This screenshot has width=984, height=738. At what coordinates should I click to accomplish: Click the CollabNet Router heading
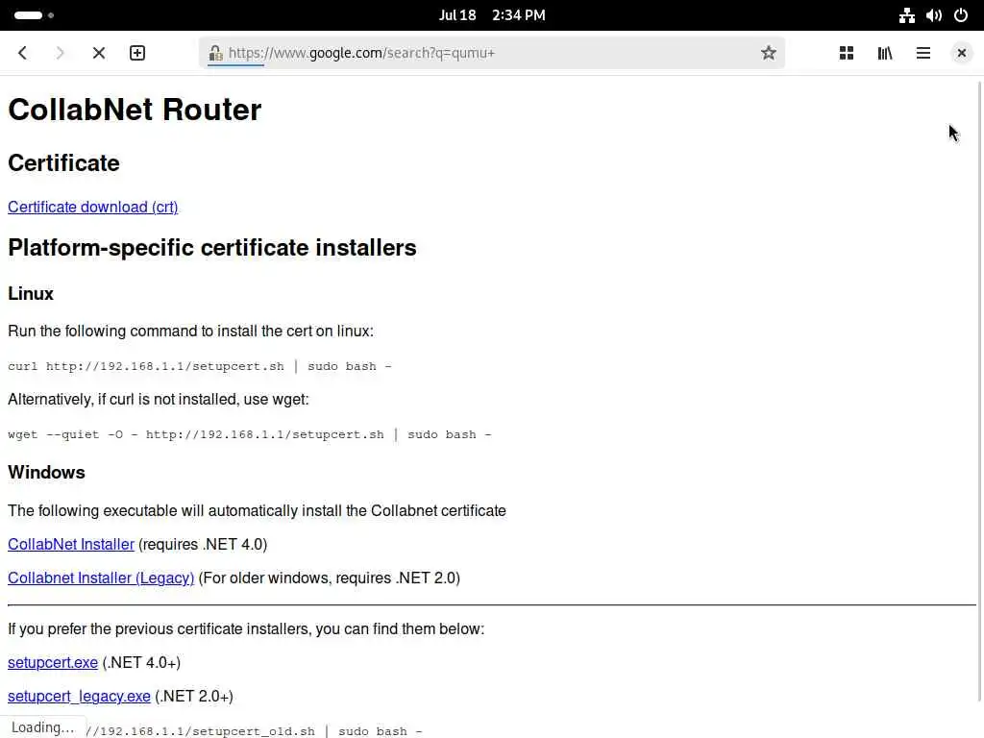pos(135,110)
